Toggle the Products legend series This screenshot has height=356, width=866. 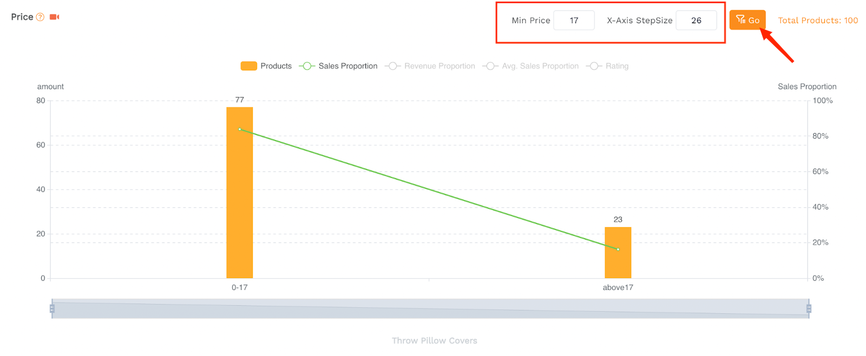tap(266, 66)
